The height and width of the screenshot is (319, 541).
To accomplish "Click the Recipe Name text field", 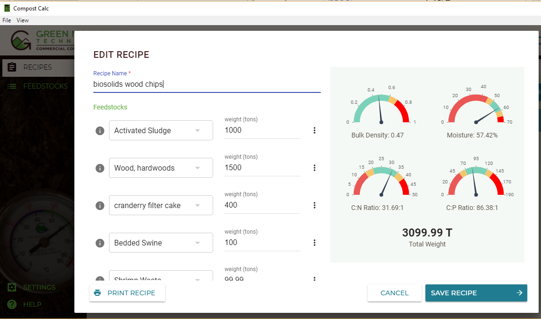I will 207,84.
